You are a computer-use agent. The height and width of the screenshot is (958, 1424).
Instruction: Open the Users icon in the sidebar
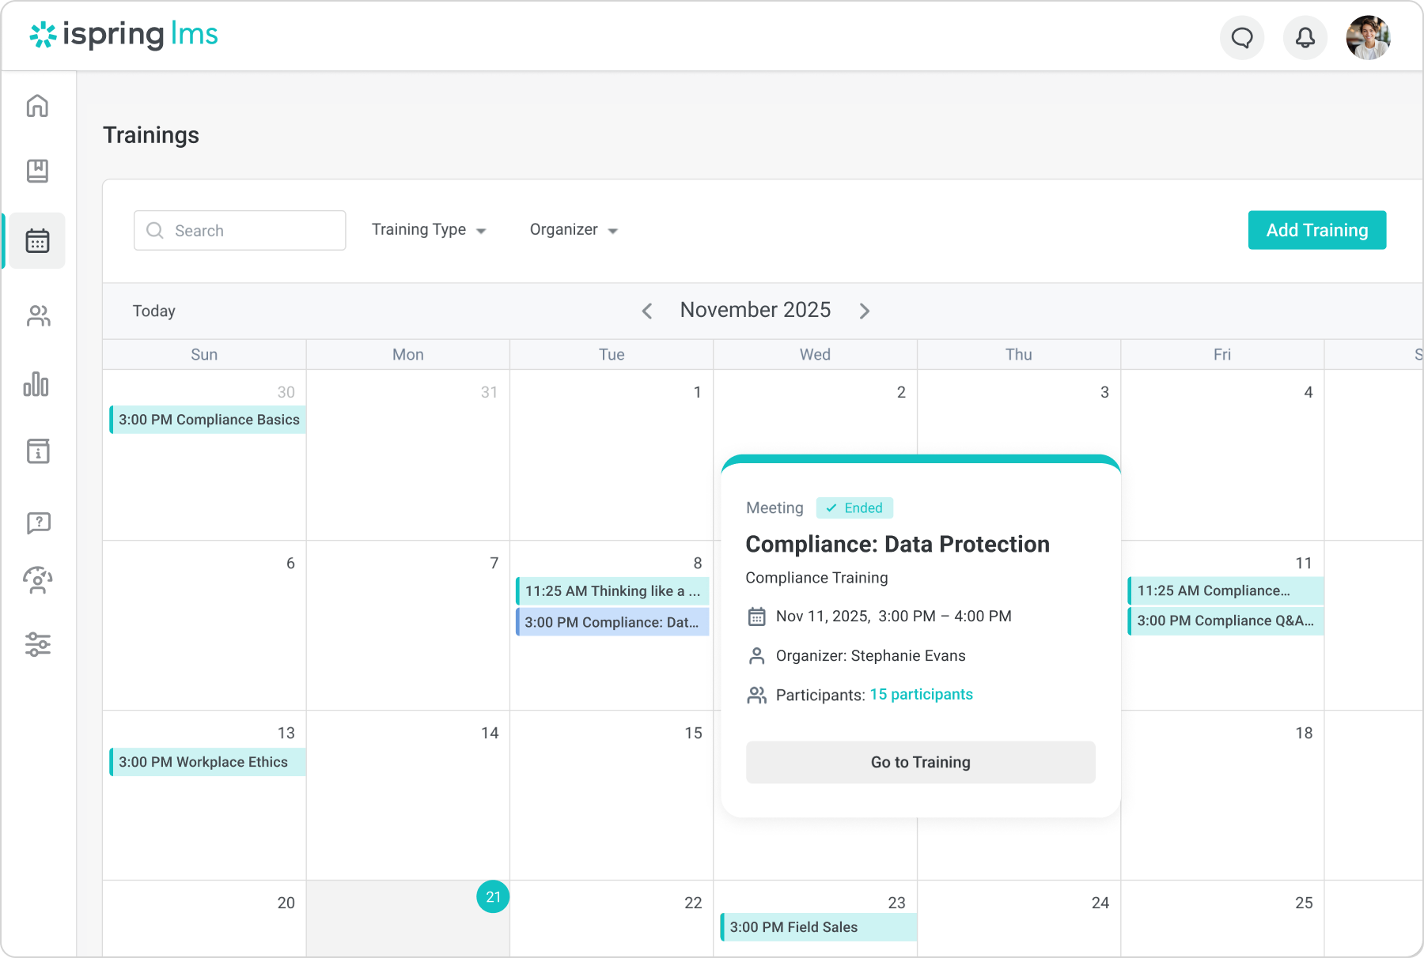(37, 316)
